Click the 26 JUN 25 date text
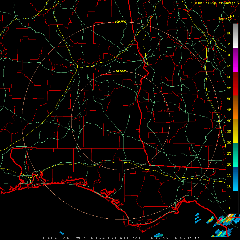 point(175,238)
